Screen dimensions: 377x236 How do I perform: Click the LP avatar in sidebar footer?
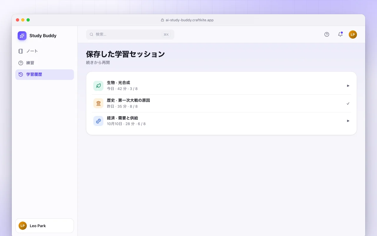click(23, 226)
